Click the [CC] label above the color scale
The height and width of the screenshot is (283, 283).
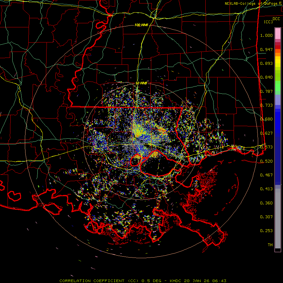click(x=268, y=22)
